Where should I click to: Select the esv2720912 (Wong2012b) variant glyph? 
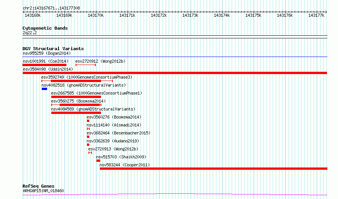[85, 65]
